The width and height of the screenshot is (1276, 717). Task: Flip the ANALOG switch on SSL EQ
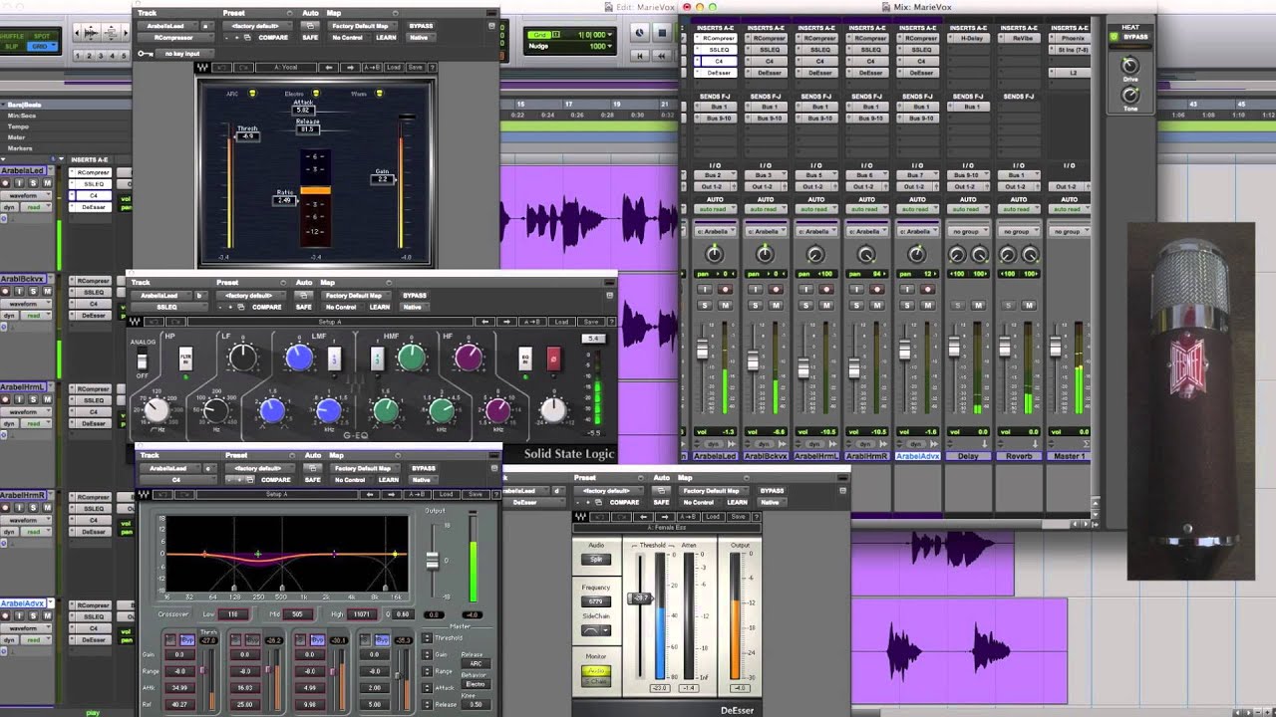coord(142,360)
